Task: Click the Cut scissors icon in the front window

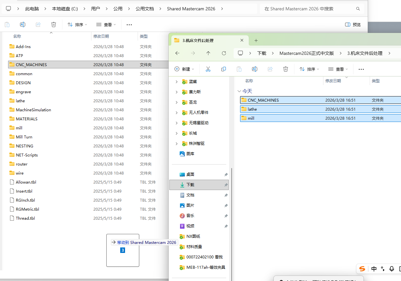Action: [208, 69]
